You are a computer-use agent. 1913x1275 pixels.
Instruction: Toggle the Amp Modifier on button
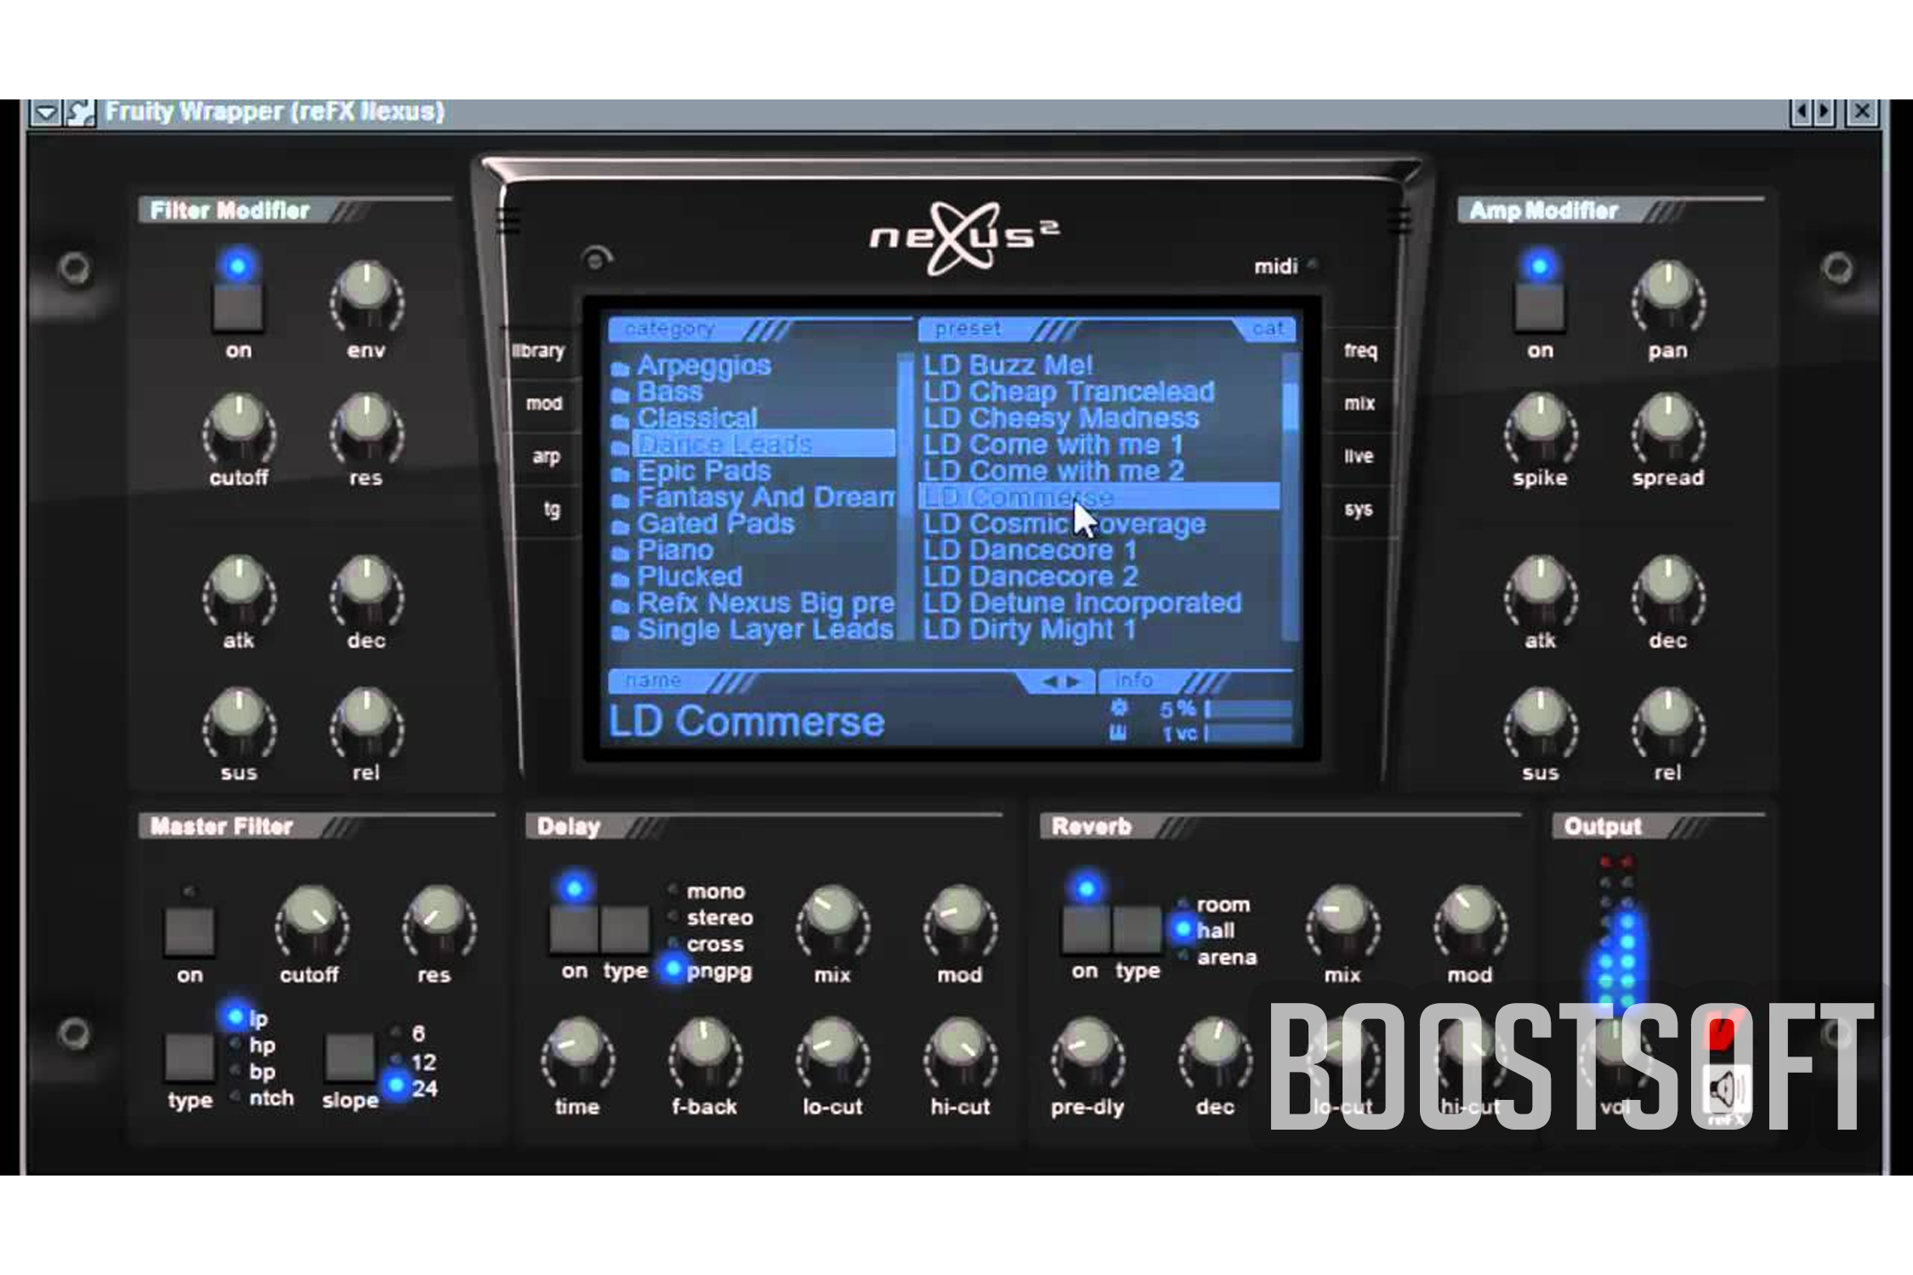pyautogui.click(x=1539, y=307)
